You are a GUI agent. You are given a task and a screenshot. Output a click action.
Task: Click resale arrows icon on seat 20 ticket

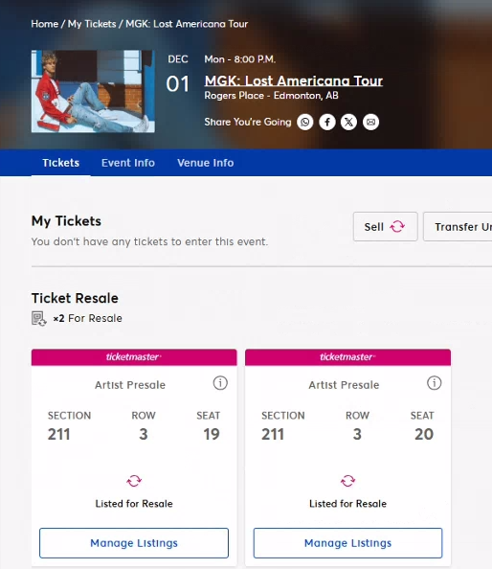click(347, 481)
